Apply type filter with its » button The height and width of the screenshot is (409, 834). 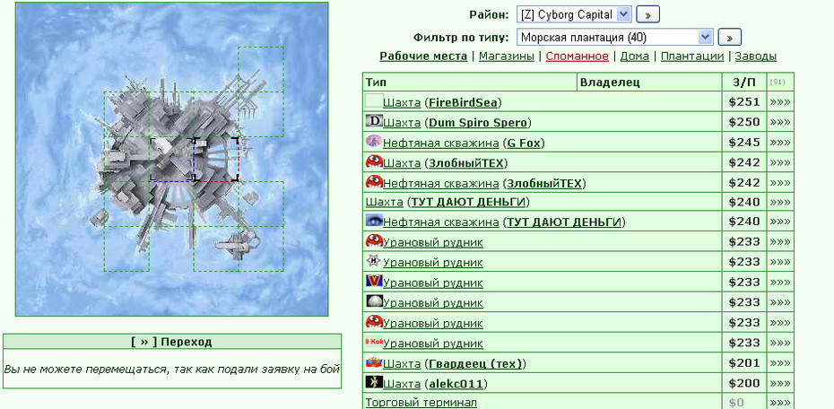(730, 38)
